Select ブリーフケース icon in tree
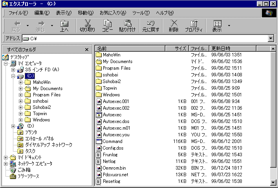 click(13, 176)
